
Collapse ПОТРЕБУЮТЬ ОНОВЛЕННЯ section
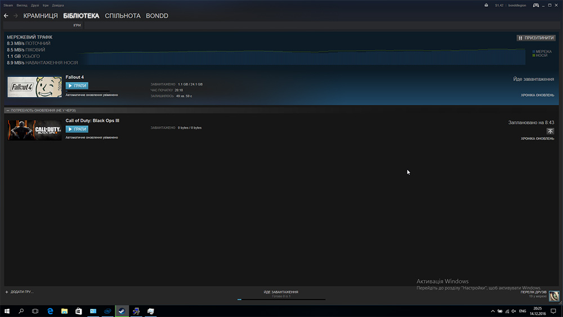8,110
